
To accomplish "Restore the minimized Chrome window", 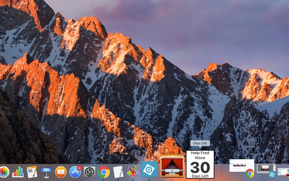I will pos(241,167).
